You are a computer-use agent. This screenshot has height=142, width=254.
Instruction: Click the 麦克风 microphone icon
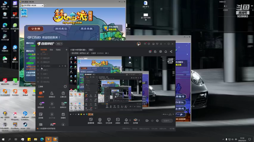coord(126,120)
